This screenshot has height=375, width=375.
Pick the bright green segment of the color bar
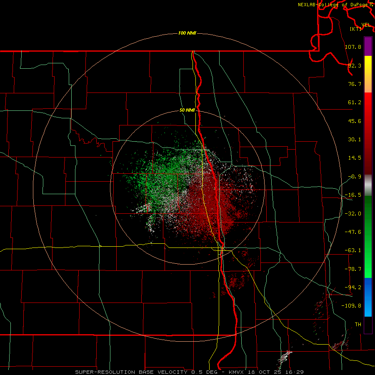click(x=368, y=237)
